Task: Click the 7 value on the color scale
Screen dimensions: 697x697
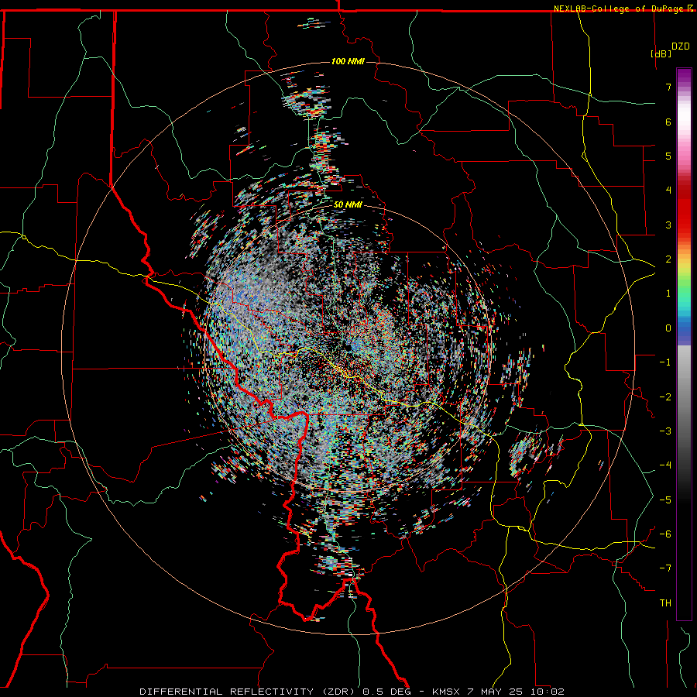Action: (668, 87)
